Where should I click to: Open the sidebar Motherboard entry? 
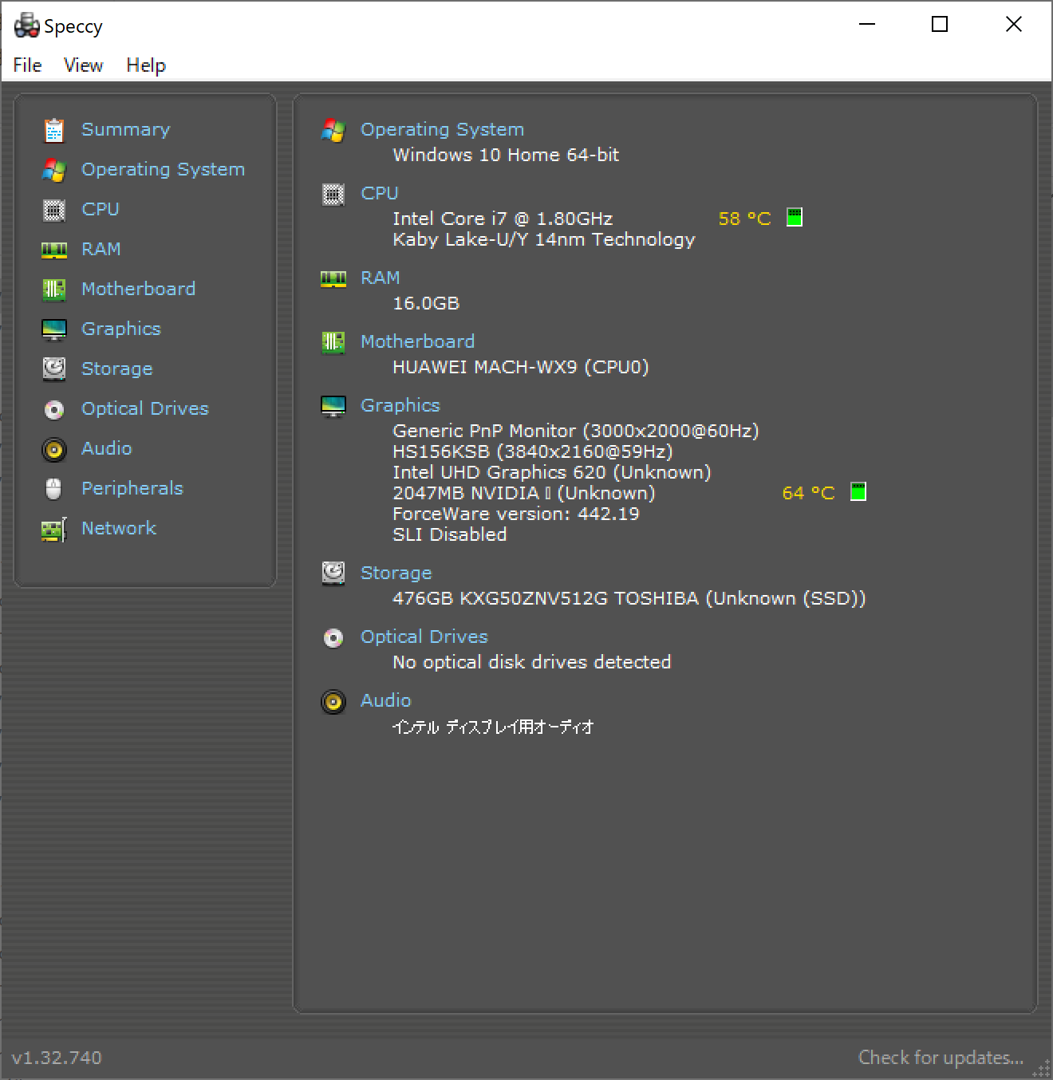(x=138, y=289)
